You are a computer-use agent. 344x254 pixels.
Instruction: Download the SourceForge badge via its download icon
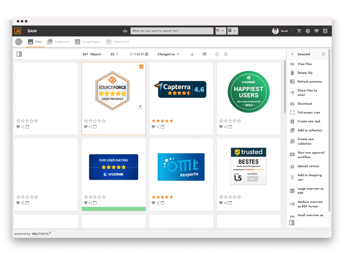140,107
